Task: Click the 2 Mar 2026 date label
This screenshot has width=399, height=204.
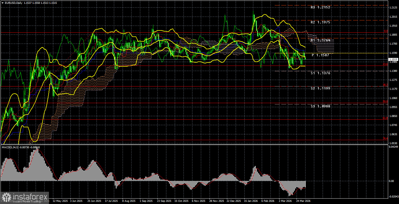Action: [x=286, y=201]
